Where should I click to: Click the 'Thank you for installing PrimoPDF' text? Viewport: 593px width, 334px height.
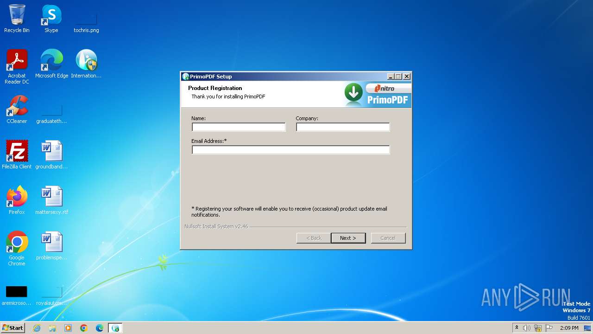coord(228,96)
